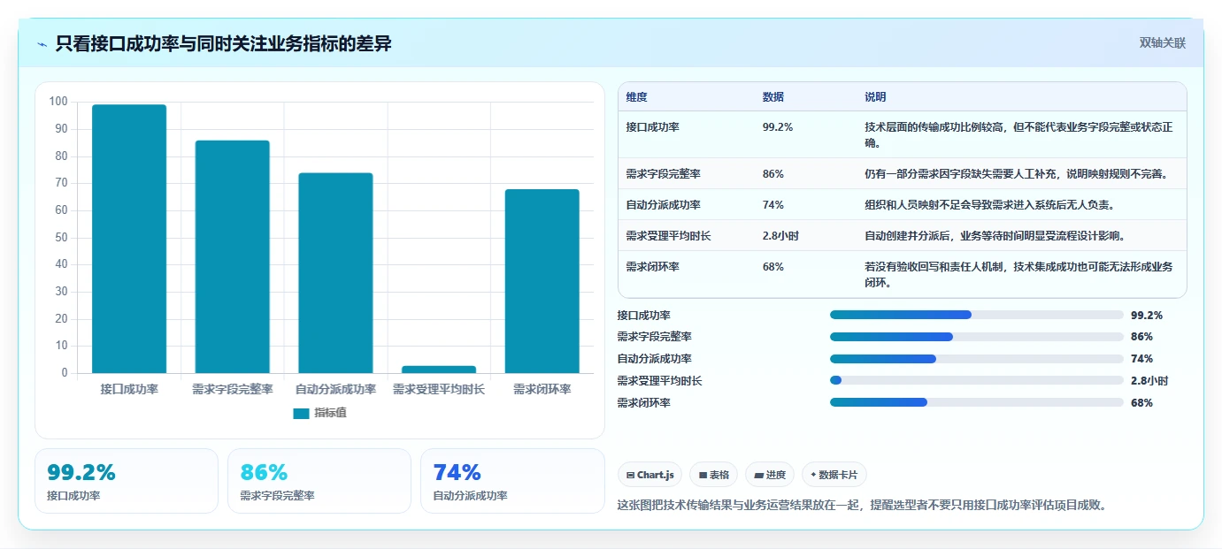Click the footer note starting 这张图把技术传输结果
The image size is (1222, 549).
click(x=862, y=506)
